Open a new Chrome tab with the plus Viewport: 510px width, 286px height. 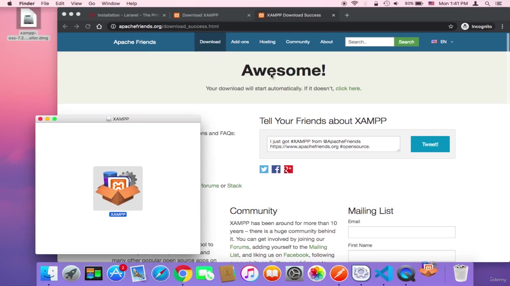click(347, 15)
